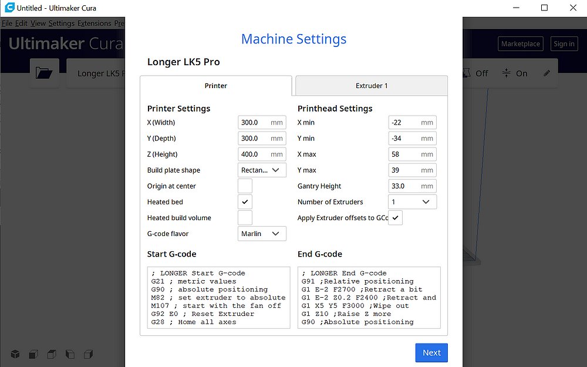The width and height of the screenshot is (587, 367).
Task: Click the adhesion icon next to On
Action: tap(506, 73)
